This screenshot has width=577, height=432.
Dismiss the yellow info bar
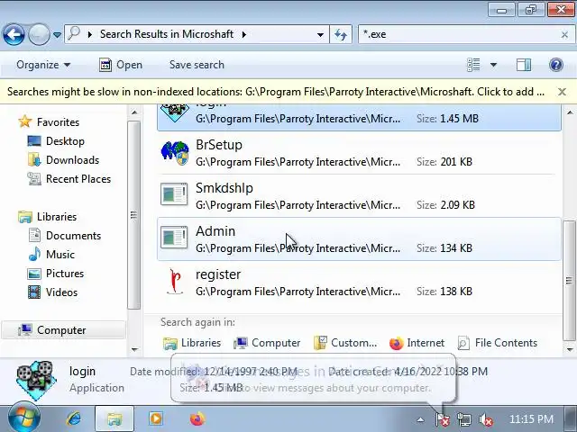tap(562, 92)
